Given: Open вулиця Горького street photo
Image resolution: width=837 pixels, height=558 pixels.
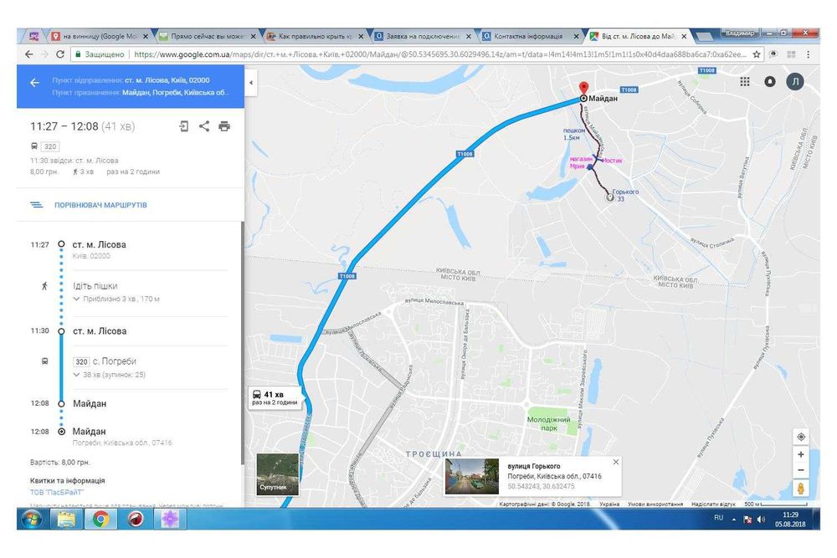Looking at the screenshot, I should [472, 476].
